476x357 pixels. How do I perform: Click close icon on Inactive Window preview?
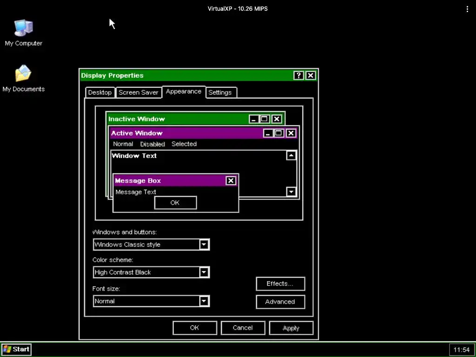pos(277,119)
